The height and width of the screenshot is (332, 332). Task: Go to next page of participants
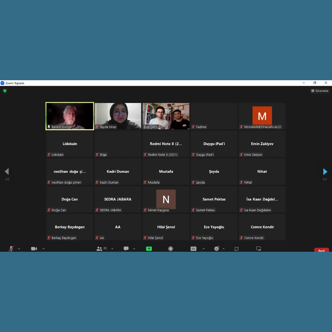click(x=325, y=172)
